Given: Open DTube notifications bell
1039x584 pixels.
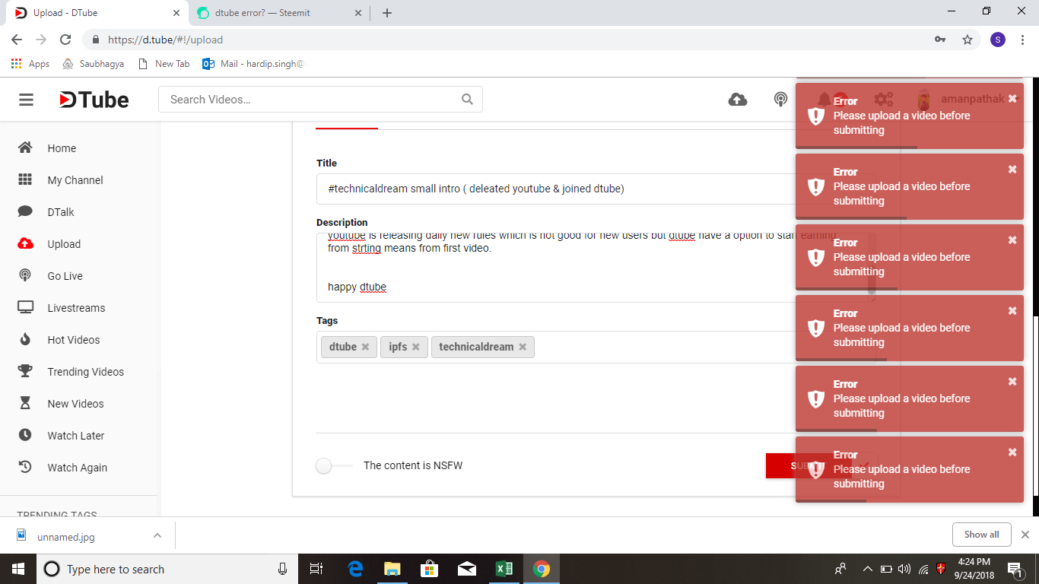Looking at the screenshot, I should [824, 99].
